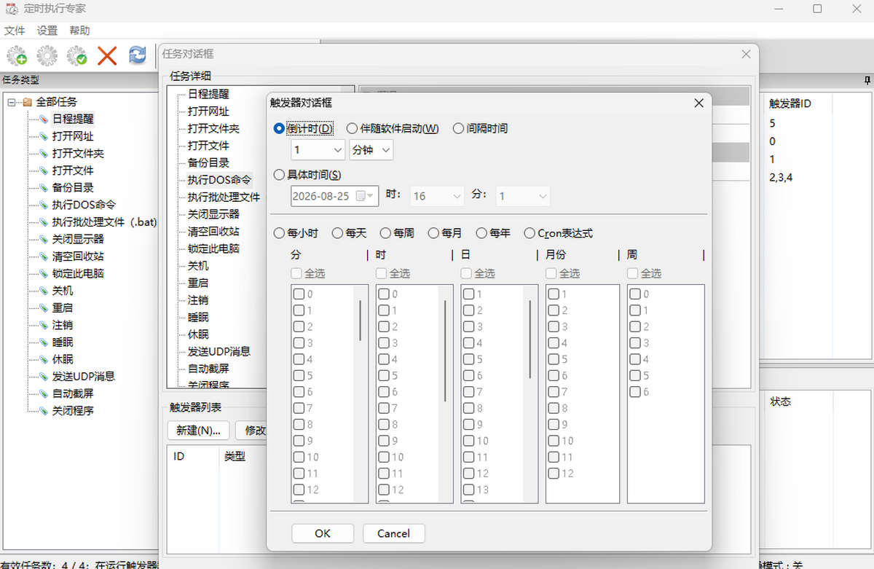Check the 13 box in the 日 list
Image resolution: width=874 pixels, height=569 pixels.
tap(469, 490)
